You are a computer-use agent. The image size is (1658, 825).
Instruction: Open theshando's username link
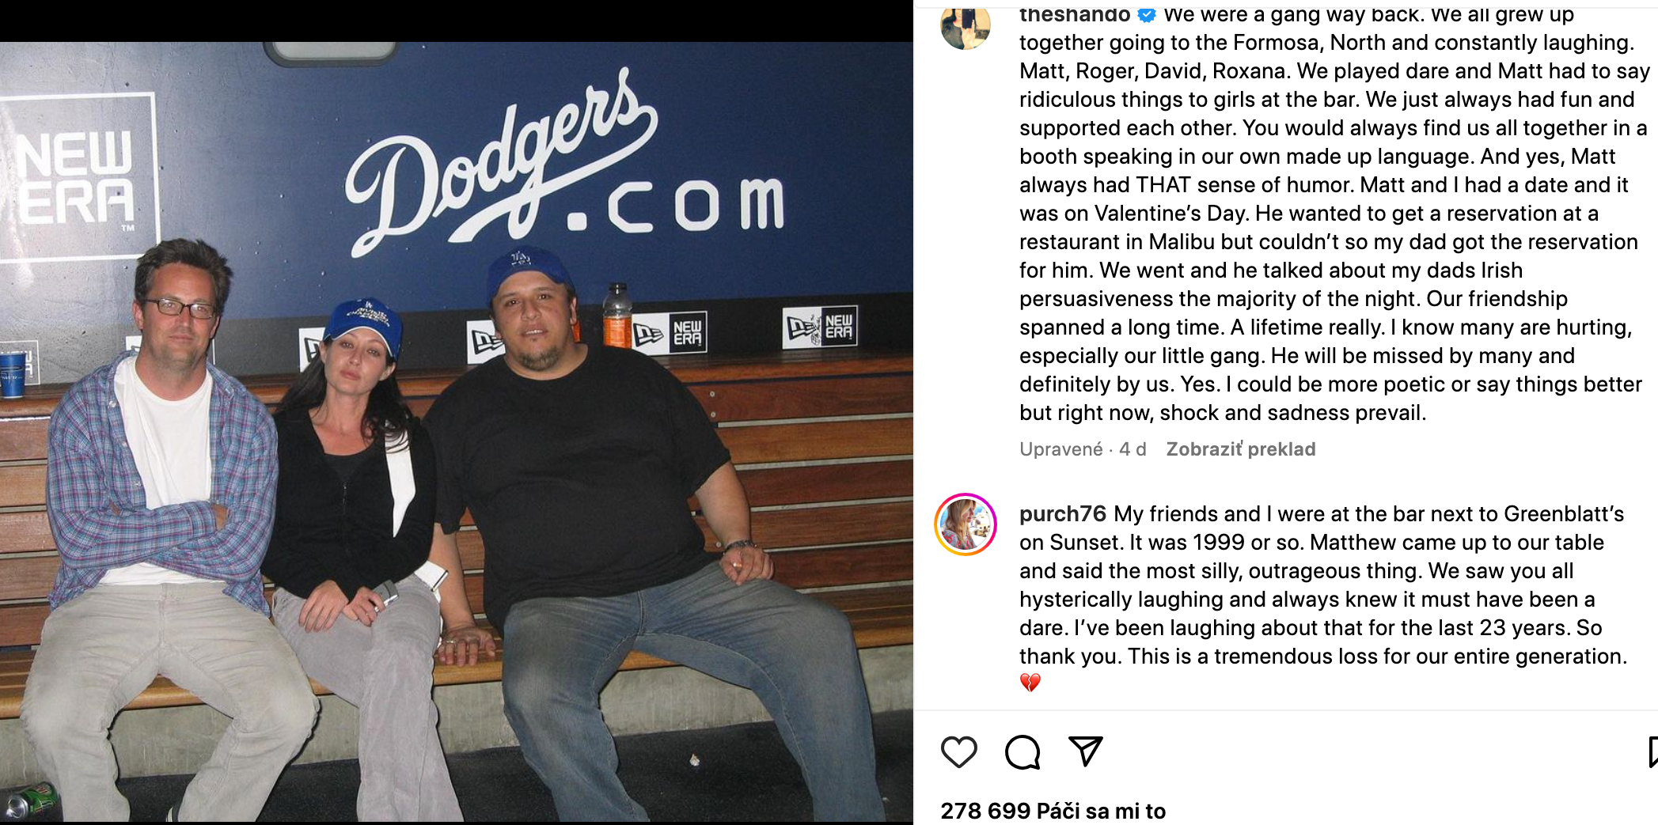(x=1075, y=14)
